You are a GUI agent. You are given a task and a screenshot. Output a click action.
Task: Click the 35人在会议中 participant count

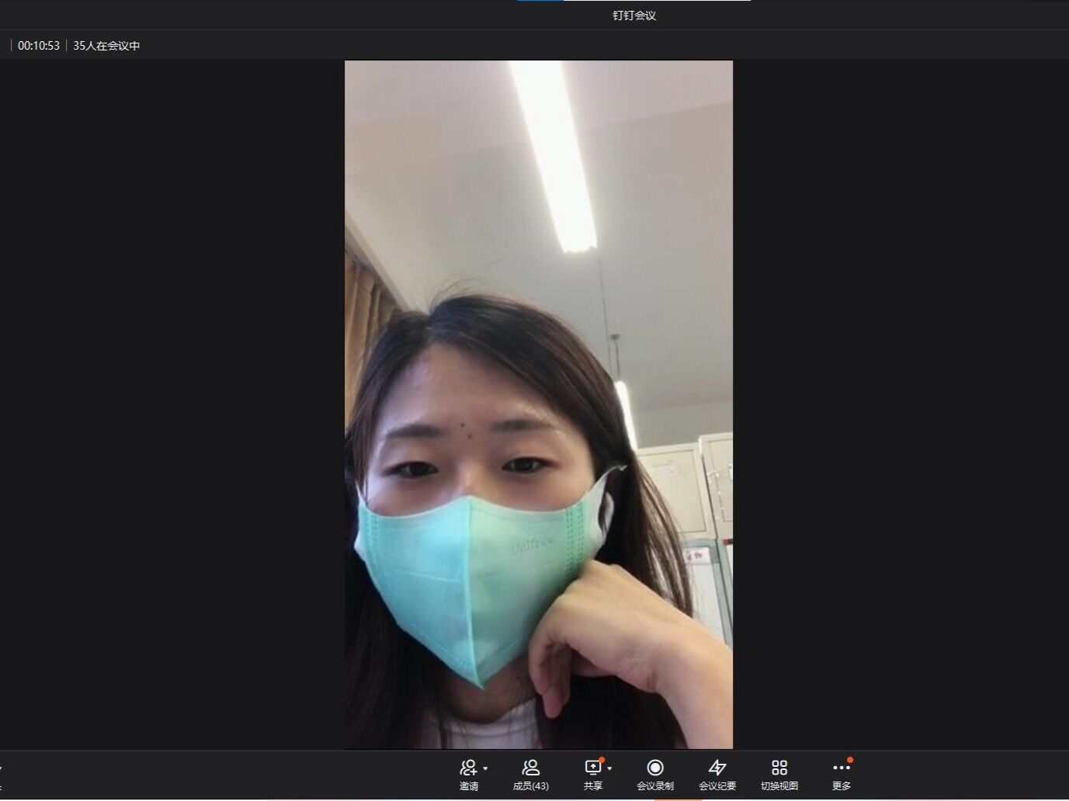tap(106, 46)
